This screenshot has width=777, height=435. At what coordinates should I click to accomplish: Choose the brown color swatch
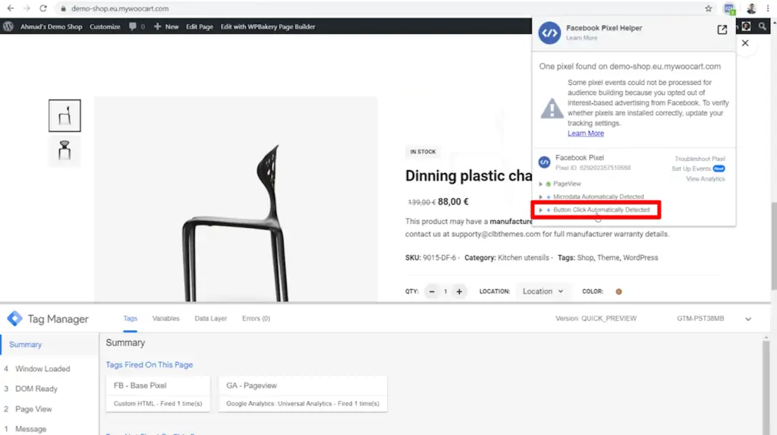click(618, 292)
